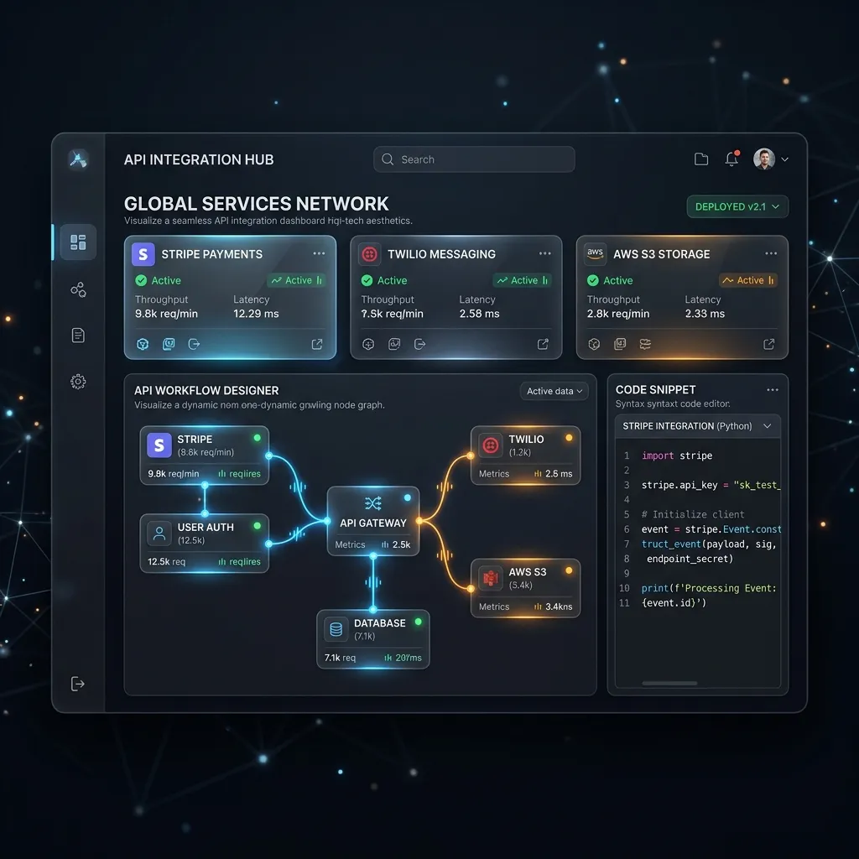The height and width of the screenshot is (859, 859).
Task: Click the second footer icon on AWS S3 Storage card
Action: 620,344
